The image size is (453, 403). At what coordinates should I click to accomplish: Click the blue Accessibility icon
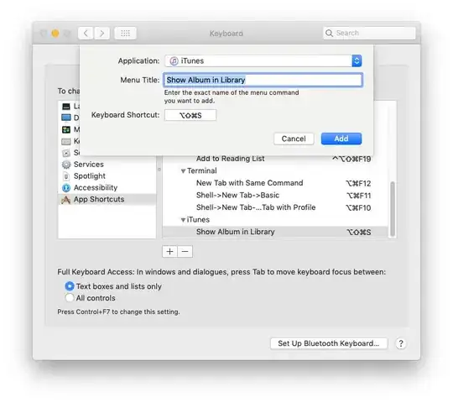tap(66, 188)
